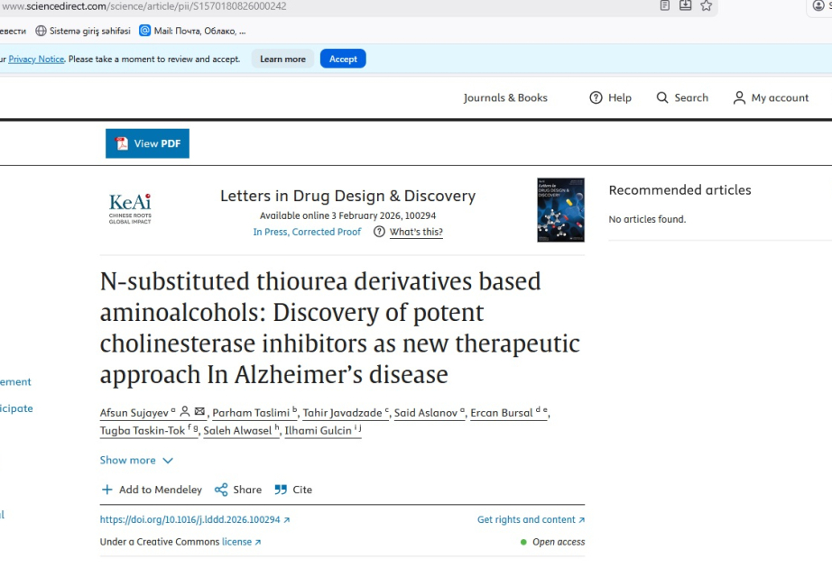Expand the Help menu
The width and height of the screenshot is (832, 568).
(610, 97)
